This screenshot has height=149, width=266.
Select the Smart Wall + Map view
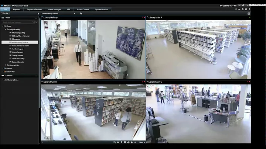click(x=18, y=59)
